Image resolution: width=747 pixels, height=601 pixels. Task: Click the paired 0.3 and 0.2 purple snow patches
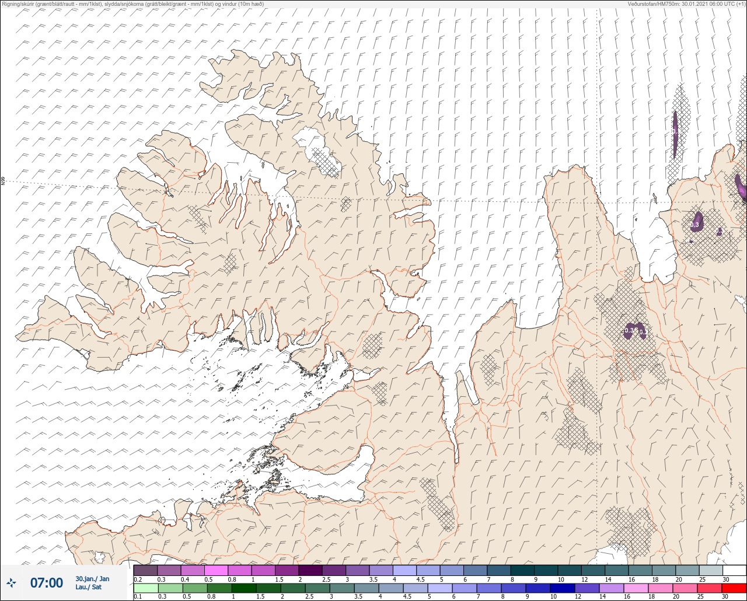point(635,330)
